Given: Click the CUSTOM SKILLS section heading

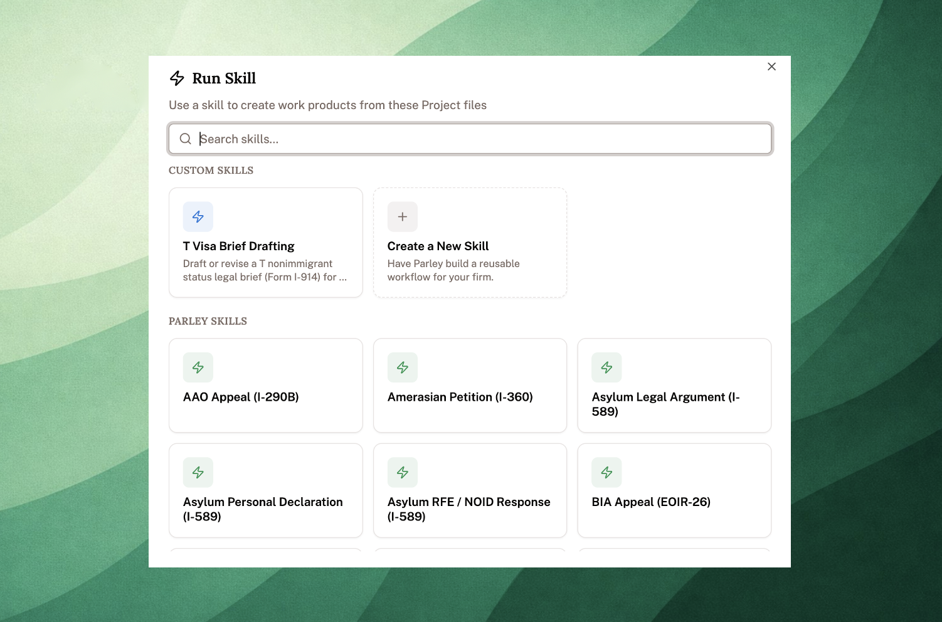Looking at the screenshot, I should (211, 171).
